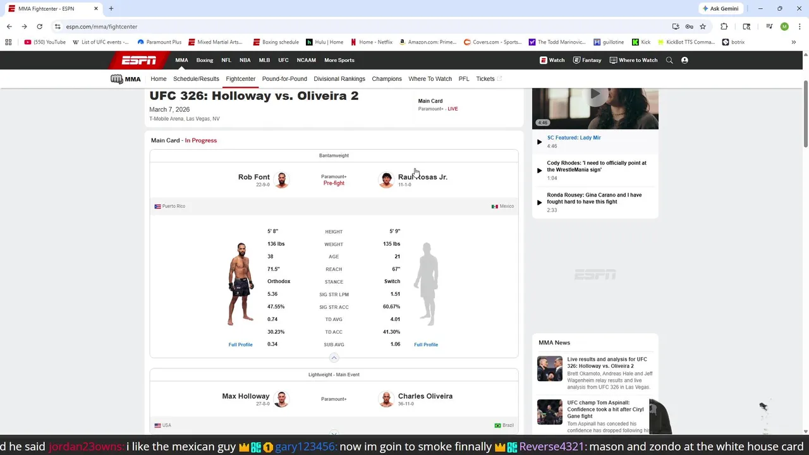The height and width of the screenshot is (455, 809).
Task: Click Rob Font's name
Action: (x=254, y=177)
